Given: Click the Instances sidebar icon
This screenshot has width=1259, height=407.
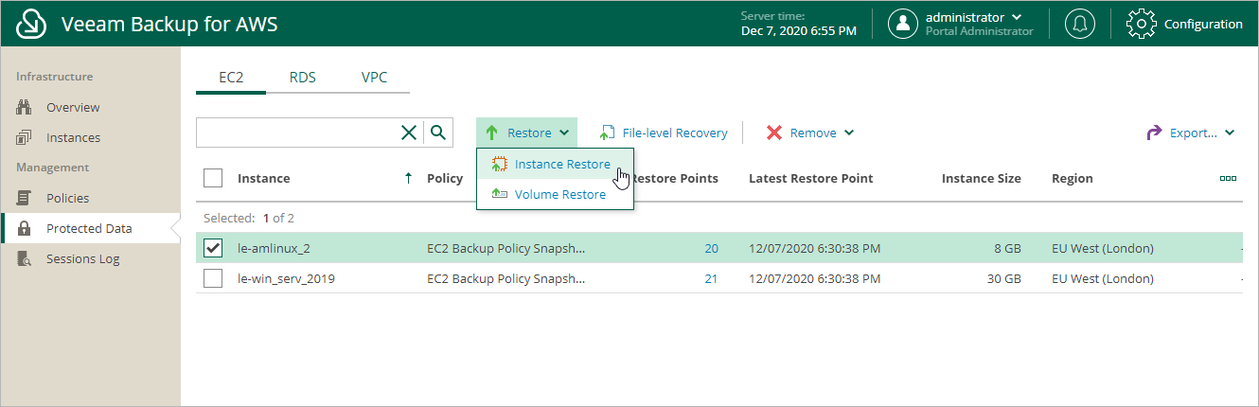Looking at the screenshot, I should (25, 137).
